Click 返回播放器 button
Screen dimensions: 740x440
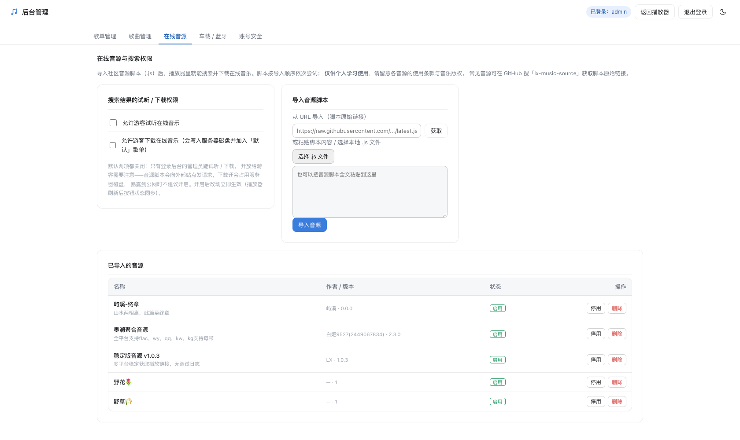tap(655, 12)
